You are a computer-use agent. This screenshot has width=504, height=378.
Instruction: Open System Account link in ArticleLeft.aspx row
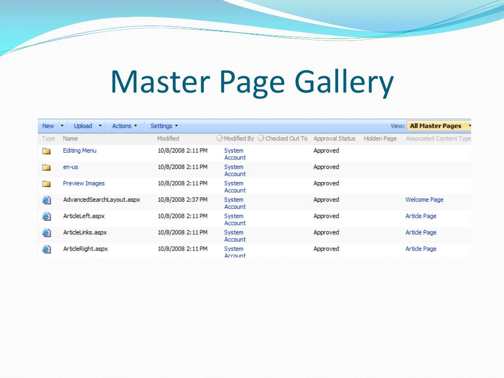click(235, 220)
